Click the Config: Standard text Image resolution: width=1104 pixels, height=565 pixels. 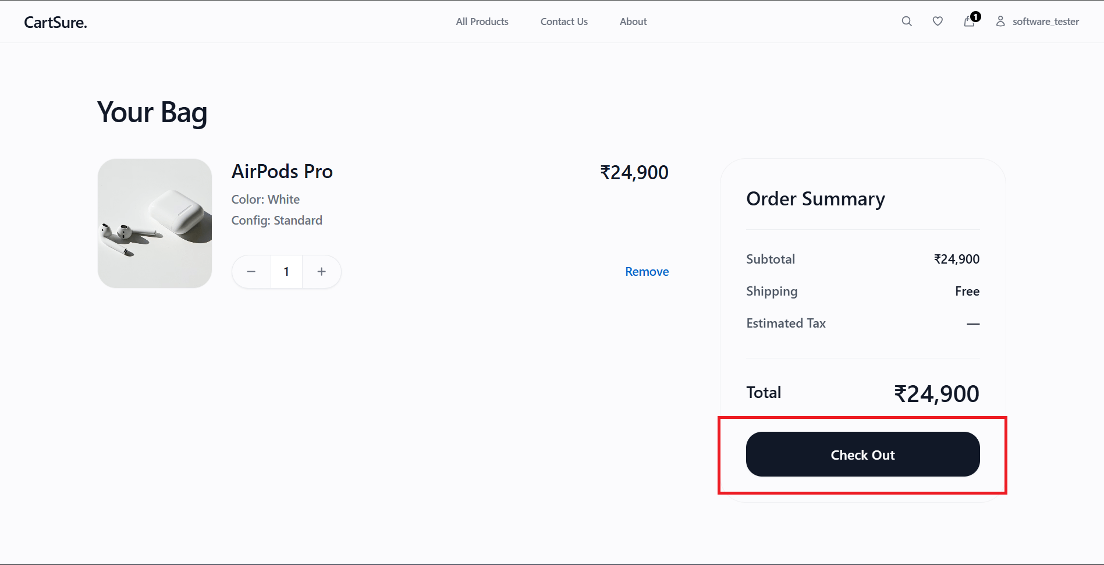point(276,221)
